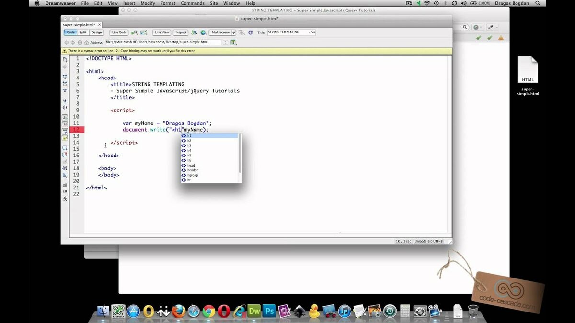Open the Multiscreen dropdown arrow
The width and height of the screenshot is (575, 323).
tap(234, 33)
